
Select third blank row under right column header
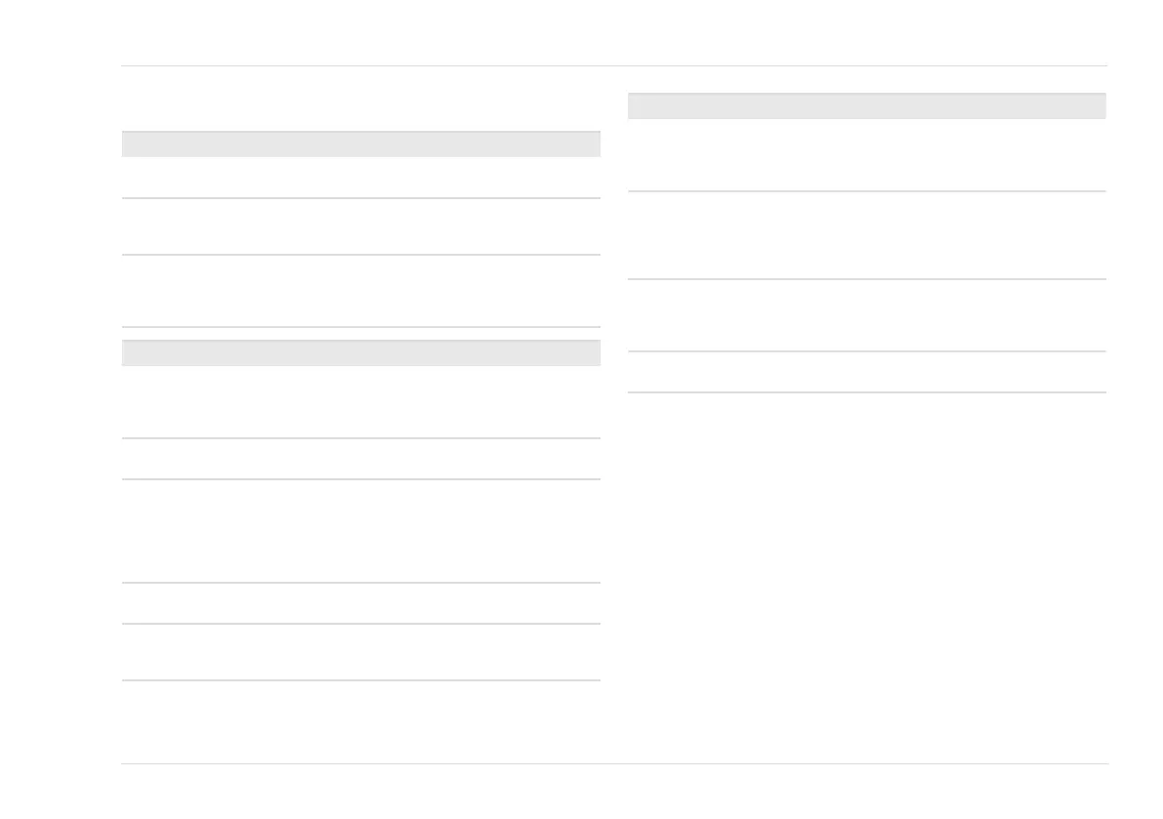(866, 315)
